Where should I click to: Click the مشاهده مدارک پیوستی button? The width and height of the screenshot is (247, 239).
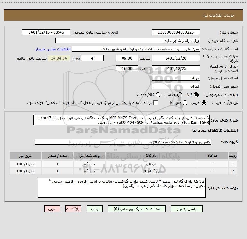pyautogui.click(x=137, y=209)
